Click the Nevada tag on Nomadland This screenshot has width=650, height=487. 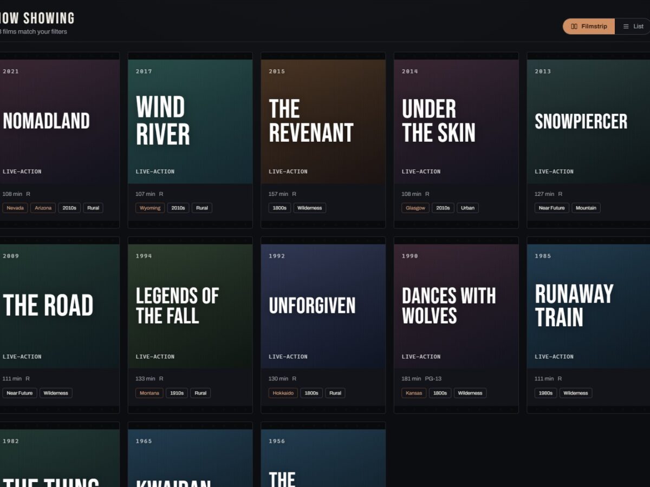[x=15, y=208]
